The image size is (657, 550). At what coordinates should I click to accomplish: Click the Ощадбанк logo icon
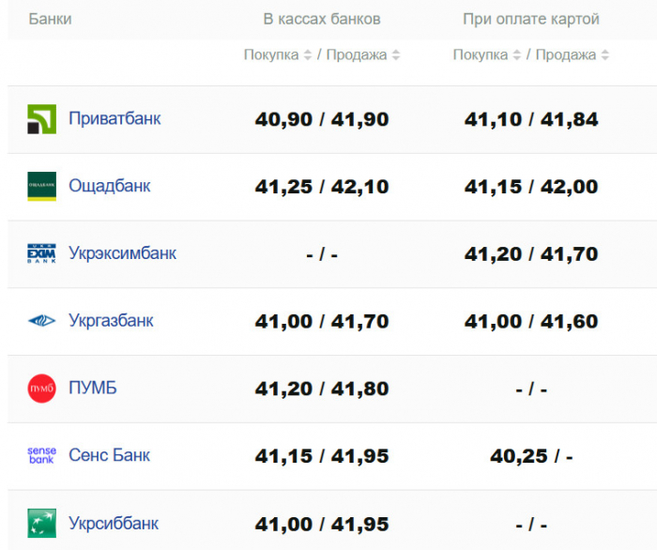tap(41, 186)
